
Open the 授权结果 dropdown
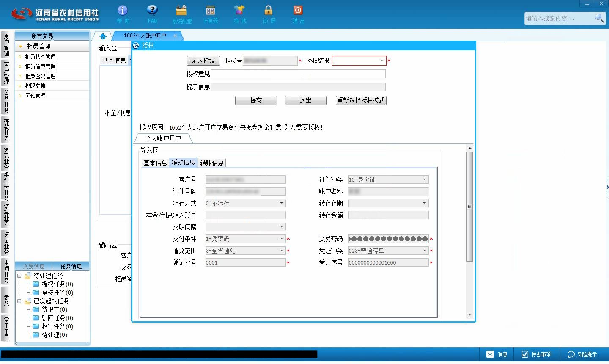click(381, 61)
